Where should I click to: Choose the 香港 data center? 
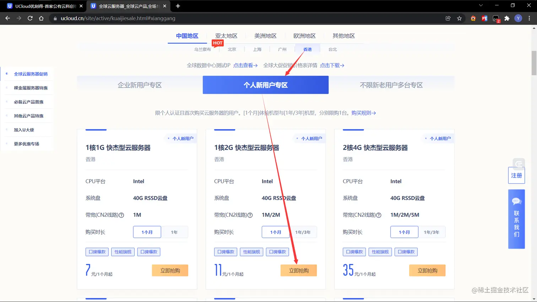(x=308, y=49)
